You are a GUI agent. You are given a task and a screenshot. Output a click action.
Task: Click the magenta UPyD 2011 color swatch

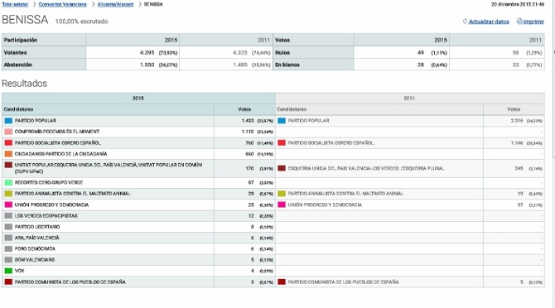click(282, 205)
